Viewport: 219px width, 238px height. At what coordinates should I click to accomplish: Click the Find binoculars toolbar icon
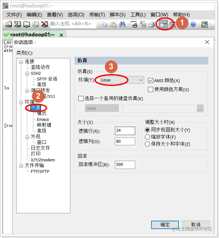[x=122, y=24]
